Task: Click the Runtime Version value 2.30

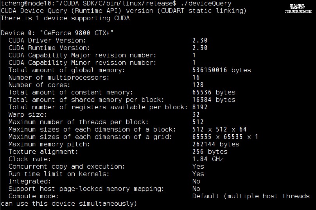Action: pyautogui.click(x=200, y=48)
